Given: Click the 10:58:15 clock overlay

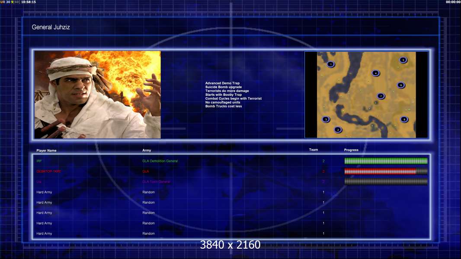Looking at the screenshot, I should point(29,2).
